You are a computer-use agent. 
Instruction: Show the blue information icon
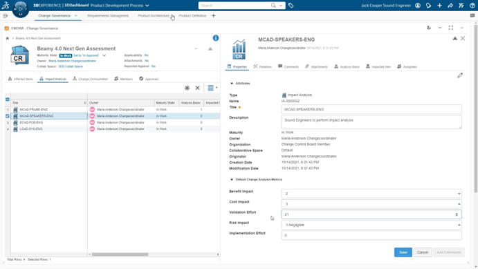(216, 38)
